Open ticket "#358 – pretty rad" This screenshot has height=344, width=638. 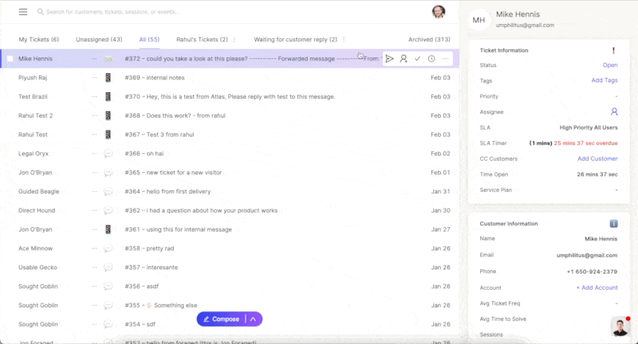149,248
